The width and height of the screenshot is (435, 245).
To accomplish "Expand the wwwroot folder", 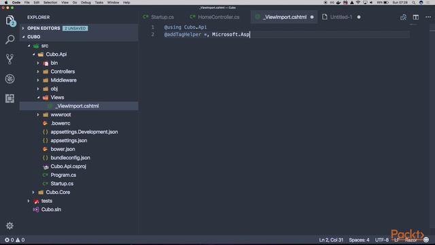I will coord(38,114).
